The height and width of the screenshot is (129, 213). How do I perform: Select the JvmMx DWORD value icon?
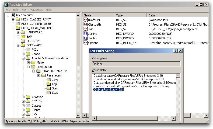(x=86, y=38)
